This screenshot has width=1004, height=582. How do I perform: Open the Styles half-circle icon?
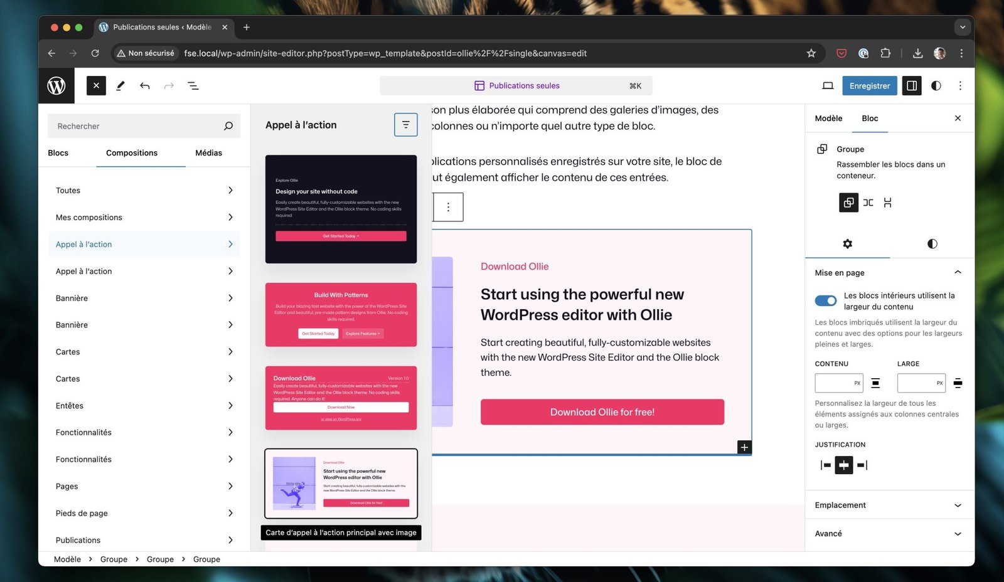[936, 85]
